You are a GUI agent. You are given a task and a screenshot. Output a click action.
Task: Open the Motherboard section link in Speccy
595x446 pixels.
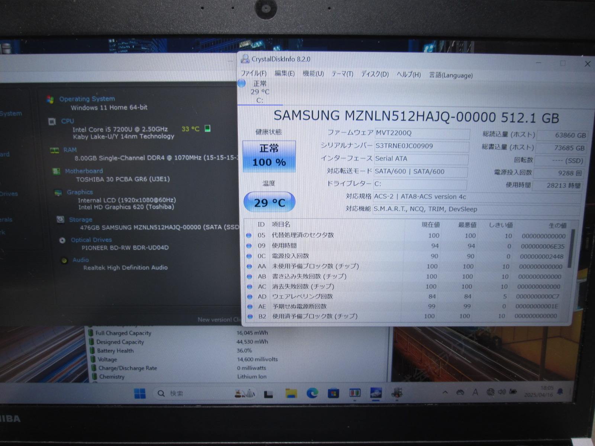point(84,171)
